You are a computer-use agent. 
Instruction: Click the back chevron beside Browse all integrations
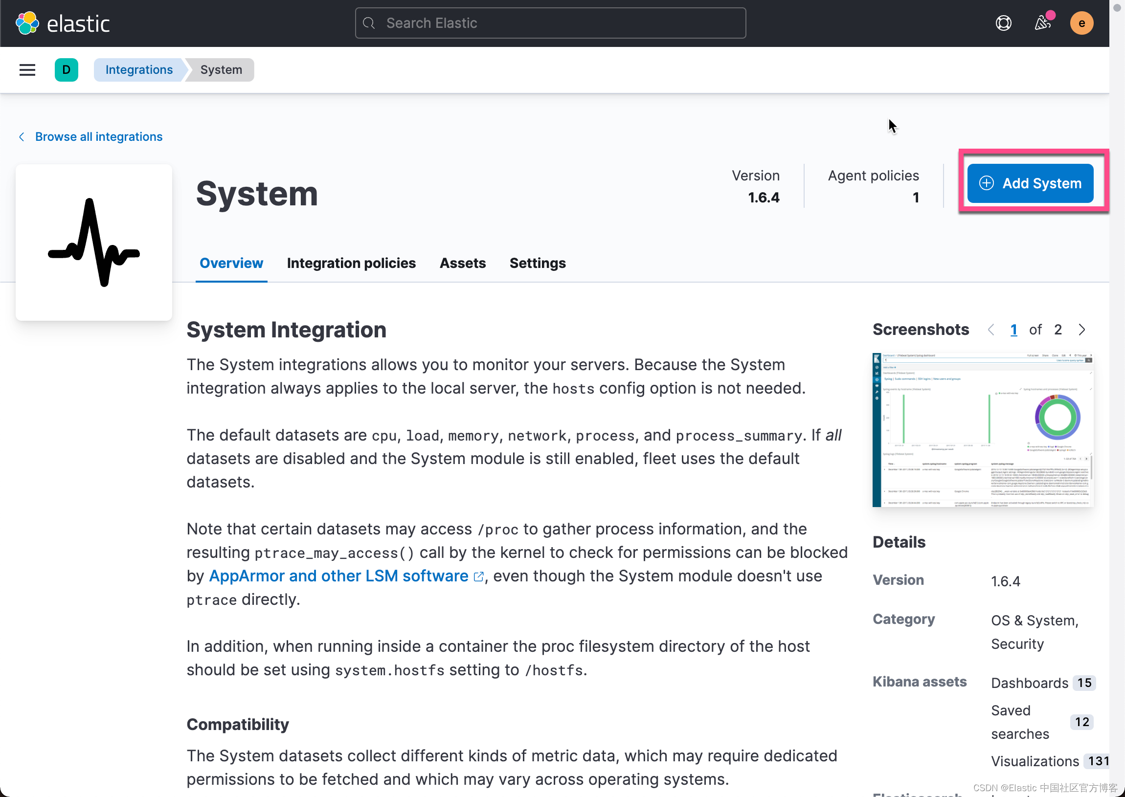[22, 137]
